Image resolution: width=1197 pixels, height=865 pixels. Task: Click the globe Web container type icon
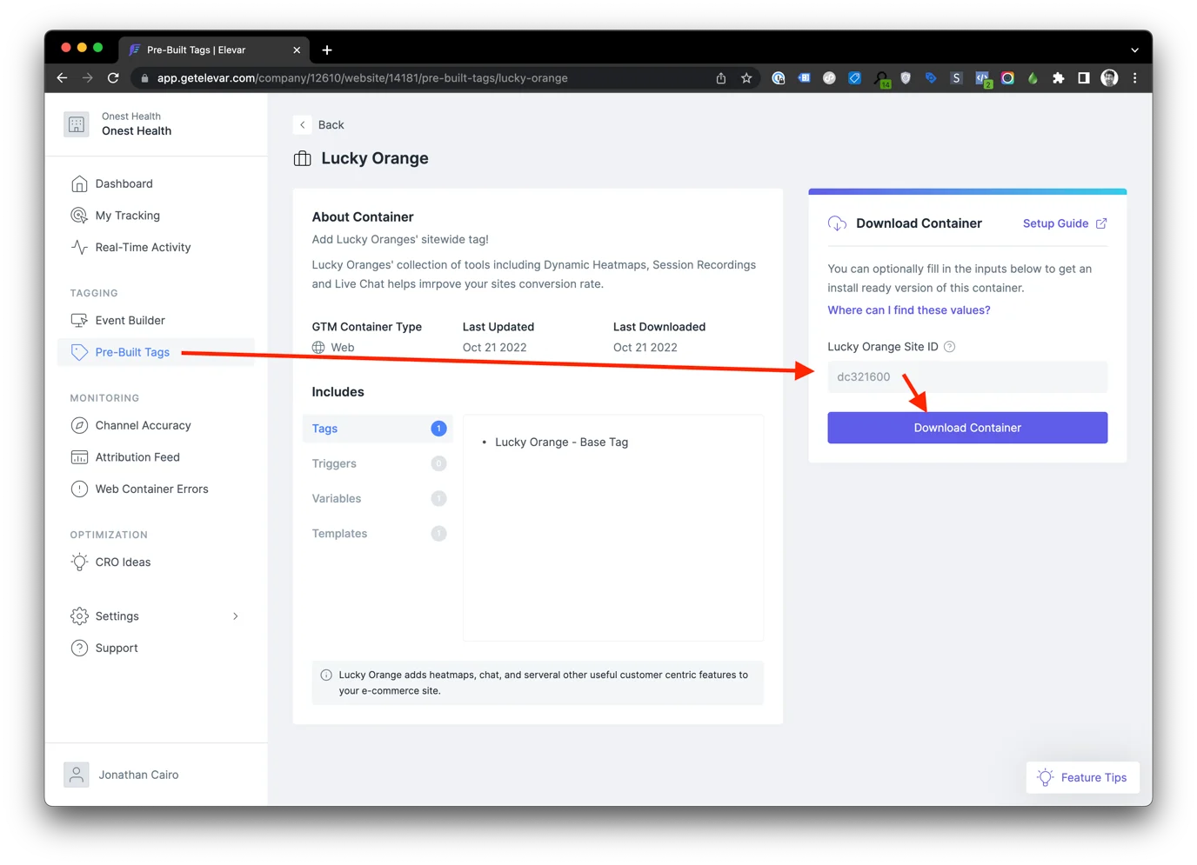[318, 348]
